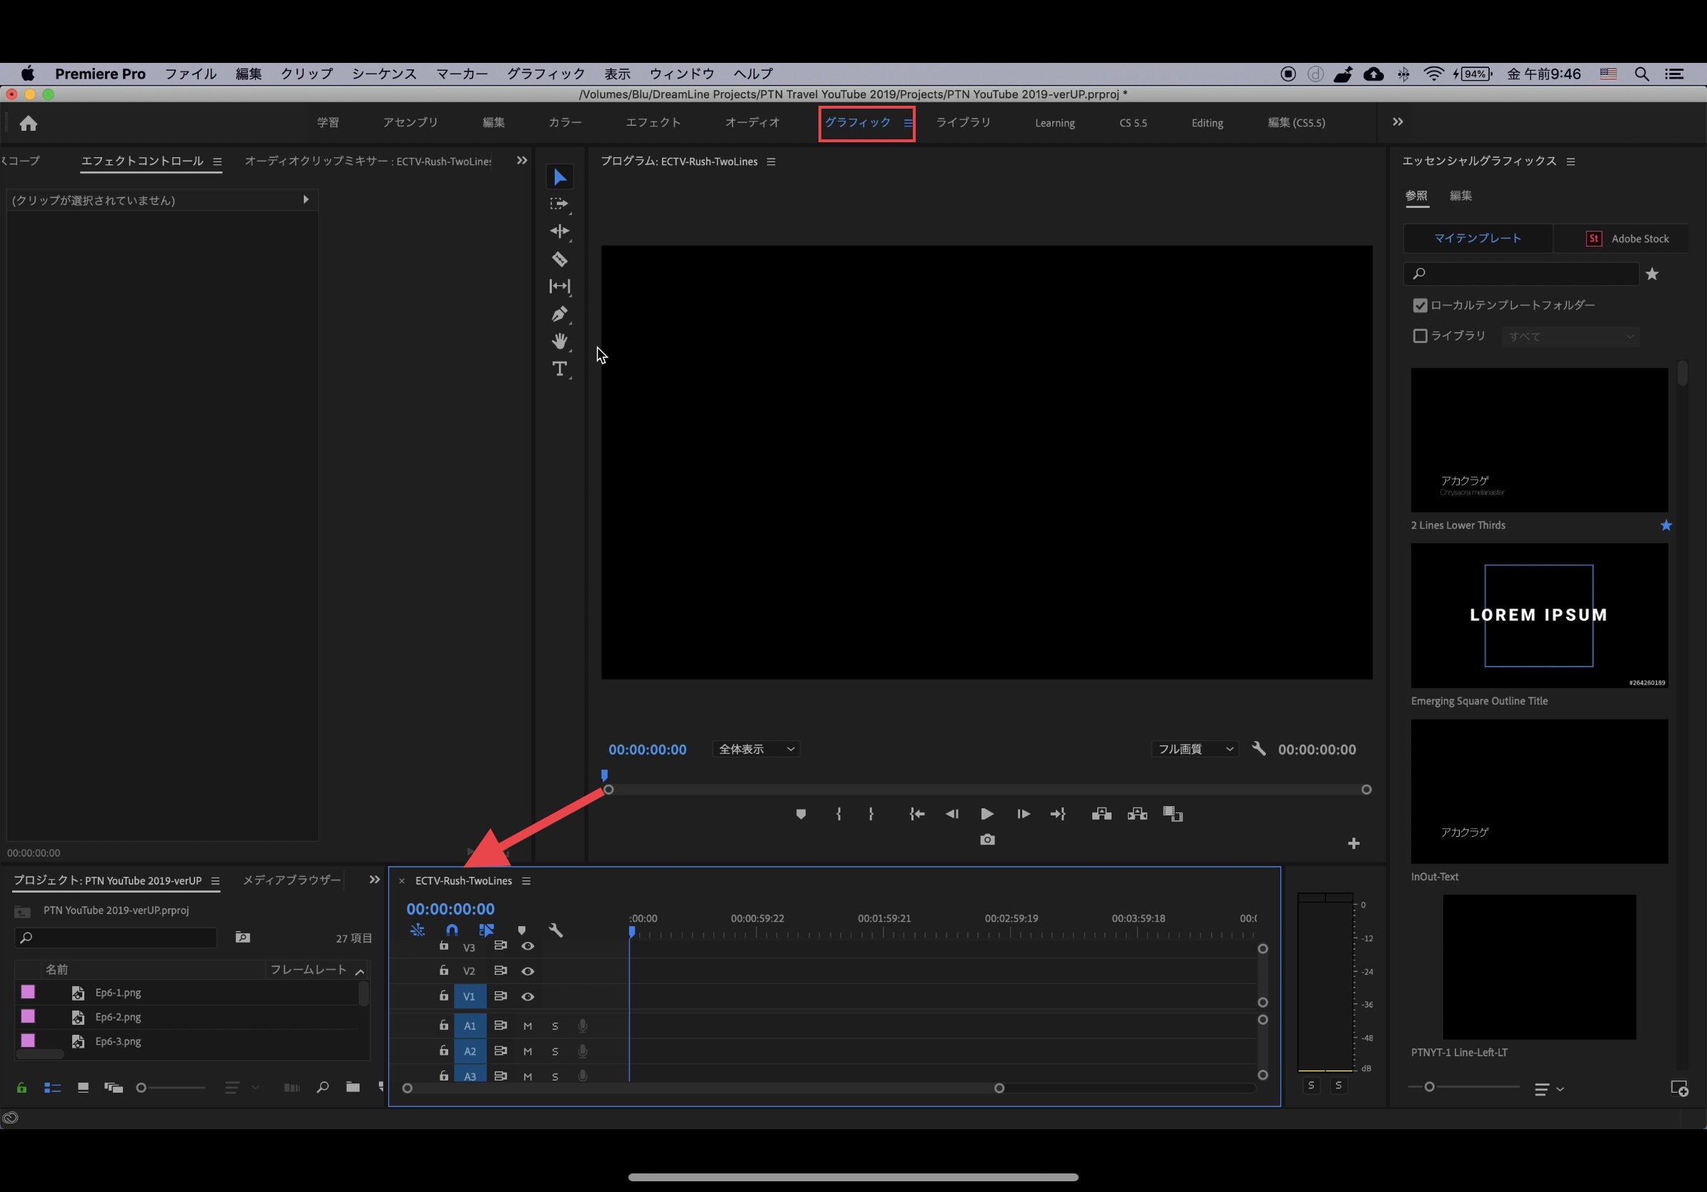Screen dimensions: 1707x1192
Task: Hide the V2 track output
Action: (527, 971)
